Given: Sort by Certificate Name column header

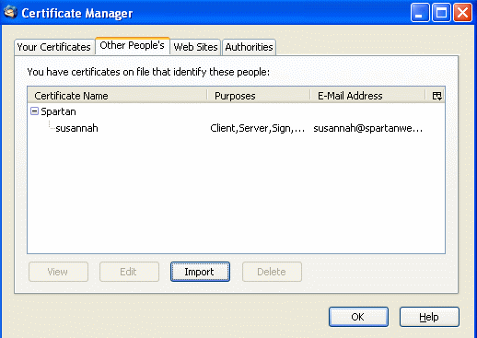Looking at the screenshot, I should [x=117, y=96].
